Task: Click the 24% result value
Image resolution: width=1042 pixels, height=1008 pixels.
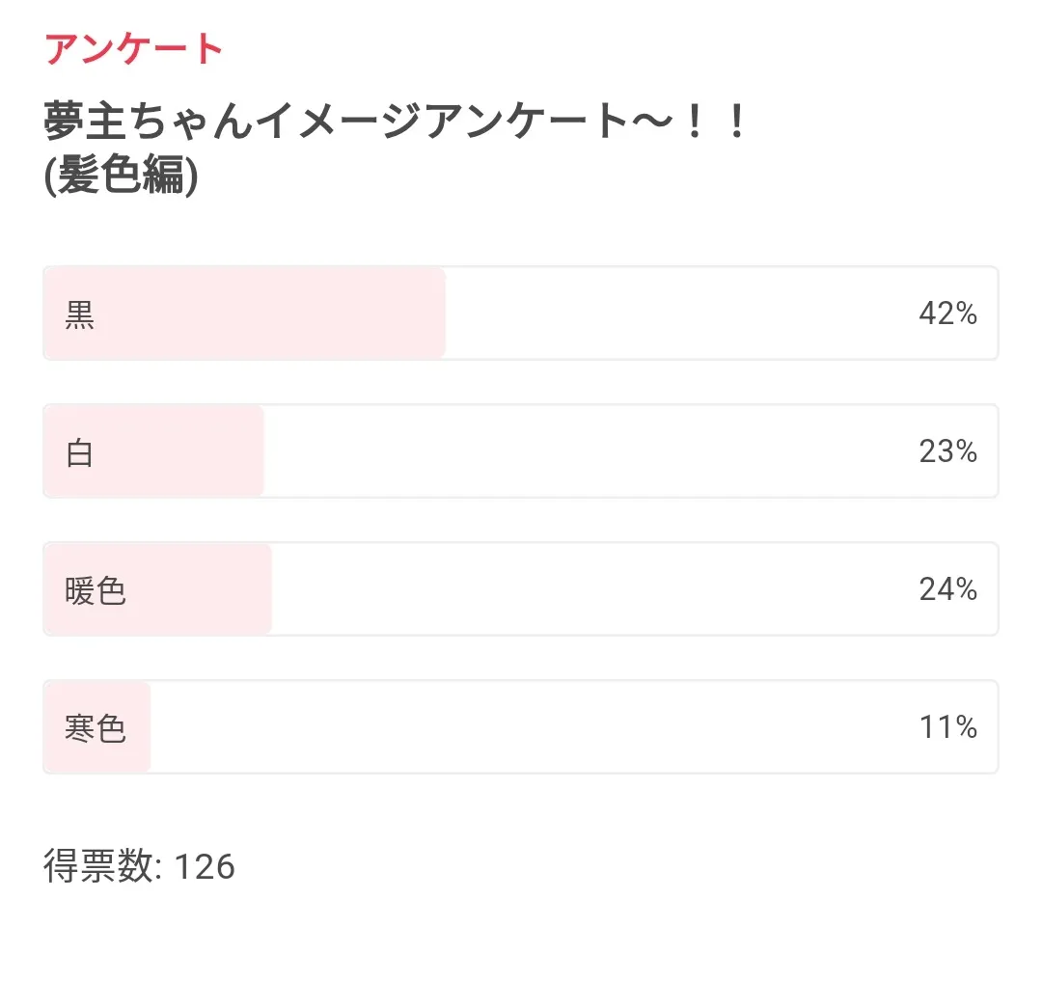Action: 947,589
